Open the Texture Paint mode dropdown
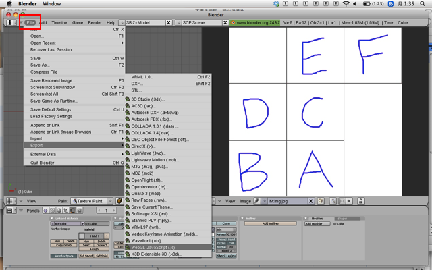The image size is (432, 270). (x=92, y=201)
